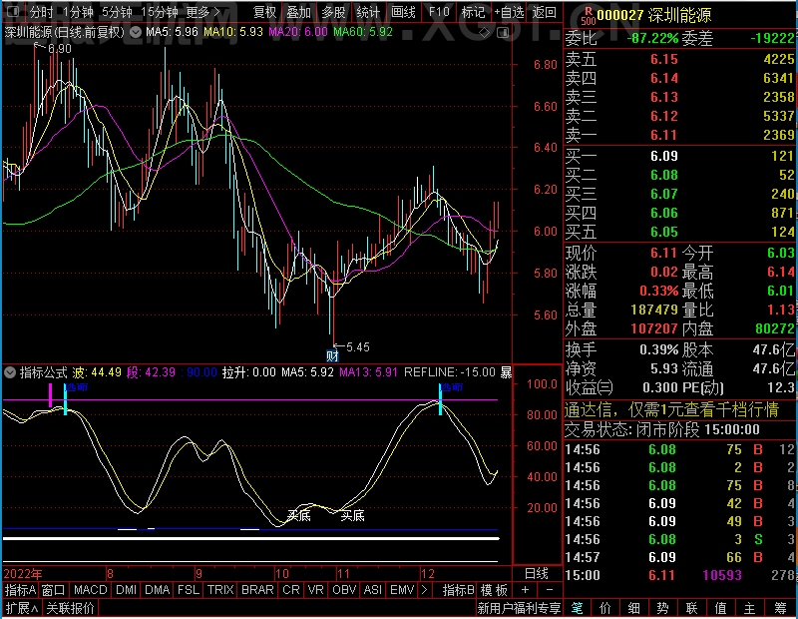The width and height of the screenshot is (798, 619).
Task: Click the 卖一 ask price 6.11
Action: pyautogui.click(x=664, y=135)
